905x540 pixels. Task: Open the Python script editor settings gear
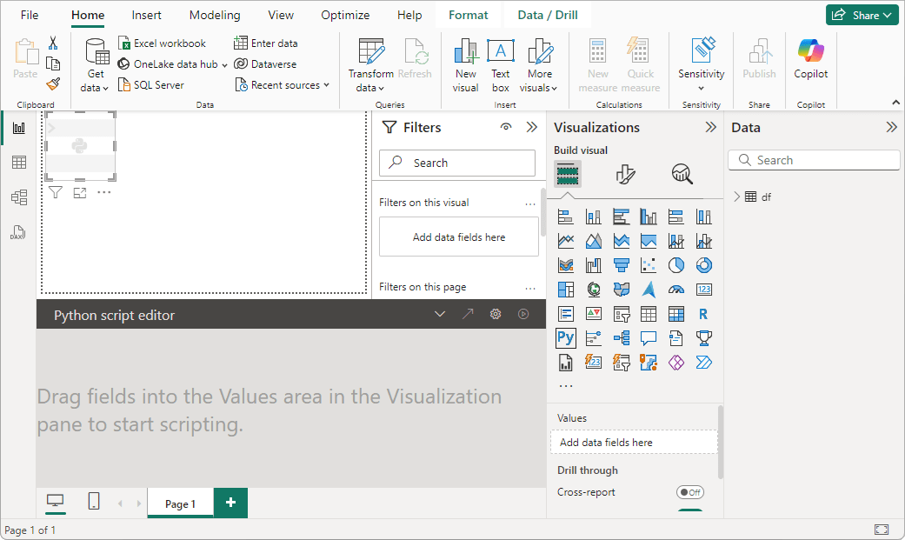pyautogui.click(x=495, y=313)
